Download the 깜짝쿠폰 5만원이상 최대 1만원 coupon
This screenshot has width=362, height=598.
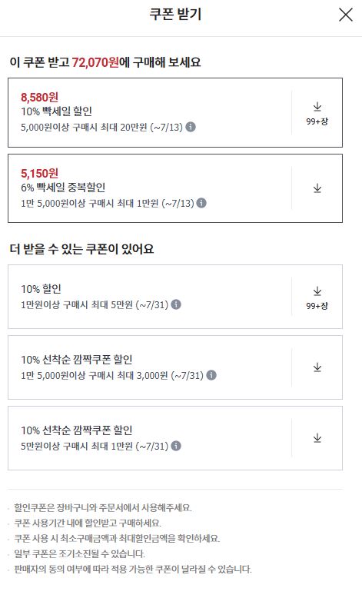point(317,438)
